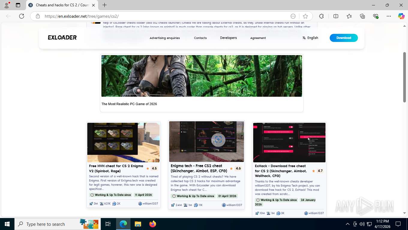Click william1337 author on Enigma tech card
This screenshot has width=408, height=230.
232,205
